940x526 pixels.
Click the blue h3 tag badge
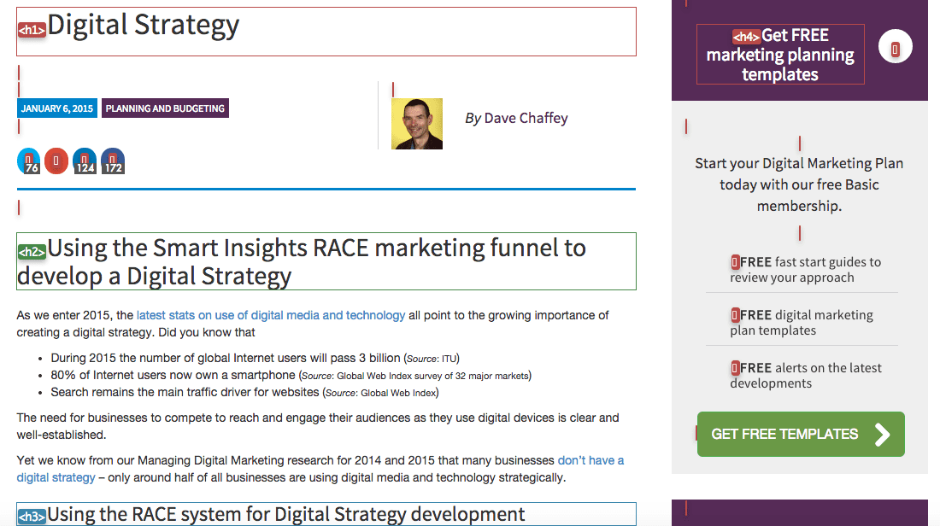pos(32,517)
